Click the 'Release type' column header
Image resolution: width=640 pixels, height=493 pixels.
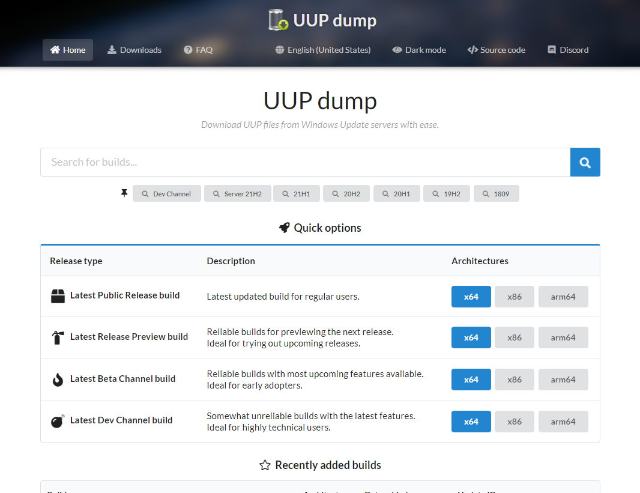click(x=76, y=261)
